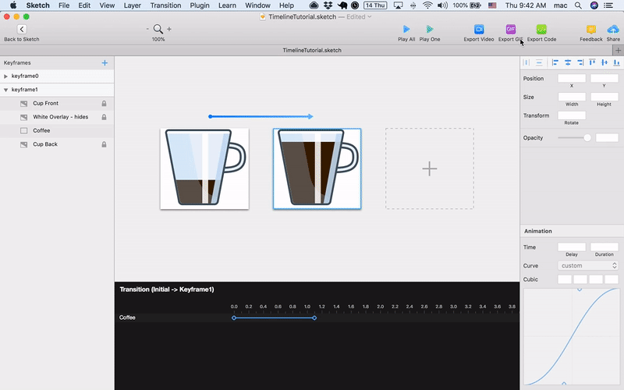Viewport: 624px width, 390px height.
Task: Click the Share cloud icon
Action: click(613, 30)
